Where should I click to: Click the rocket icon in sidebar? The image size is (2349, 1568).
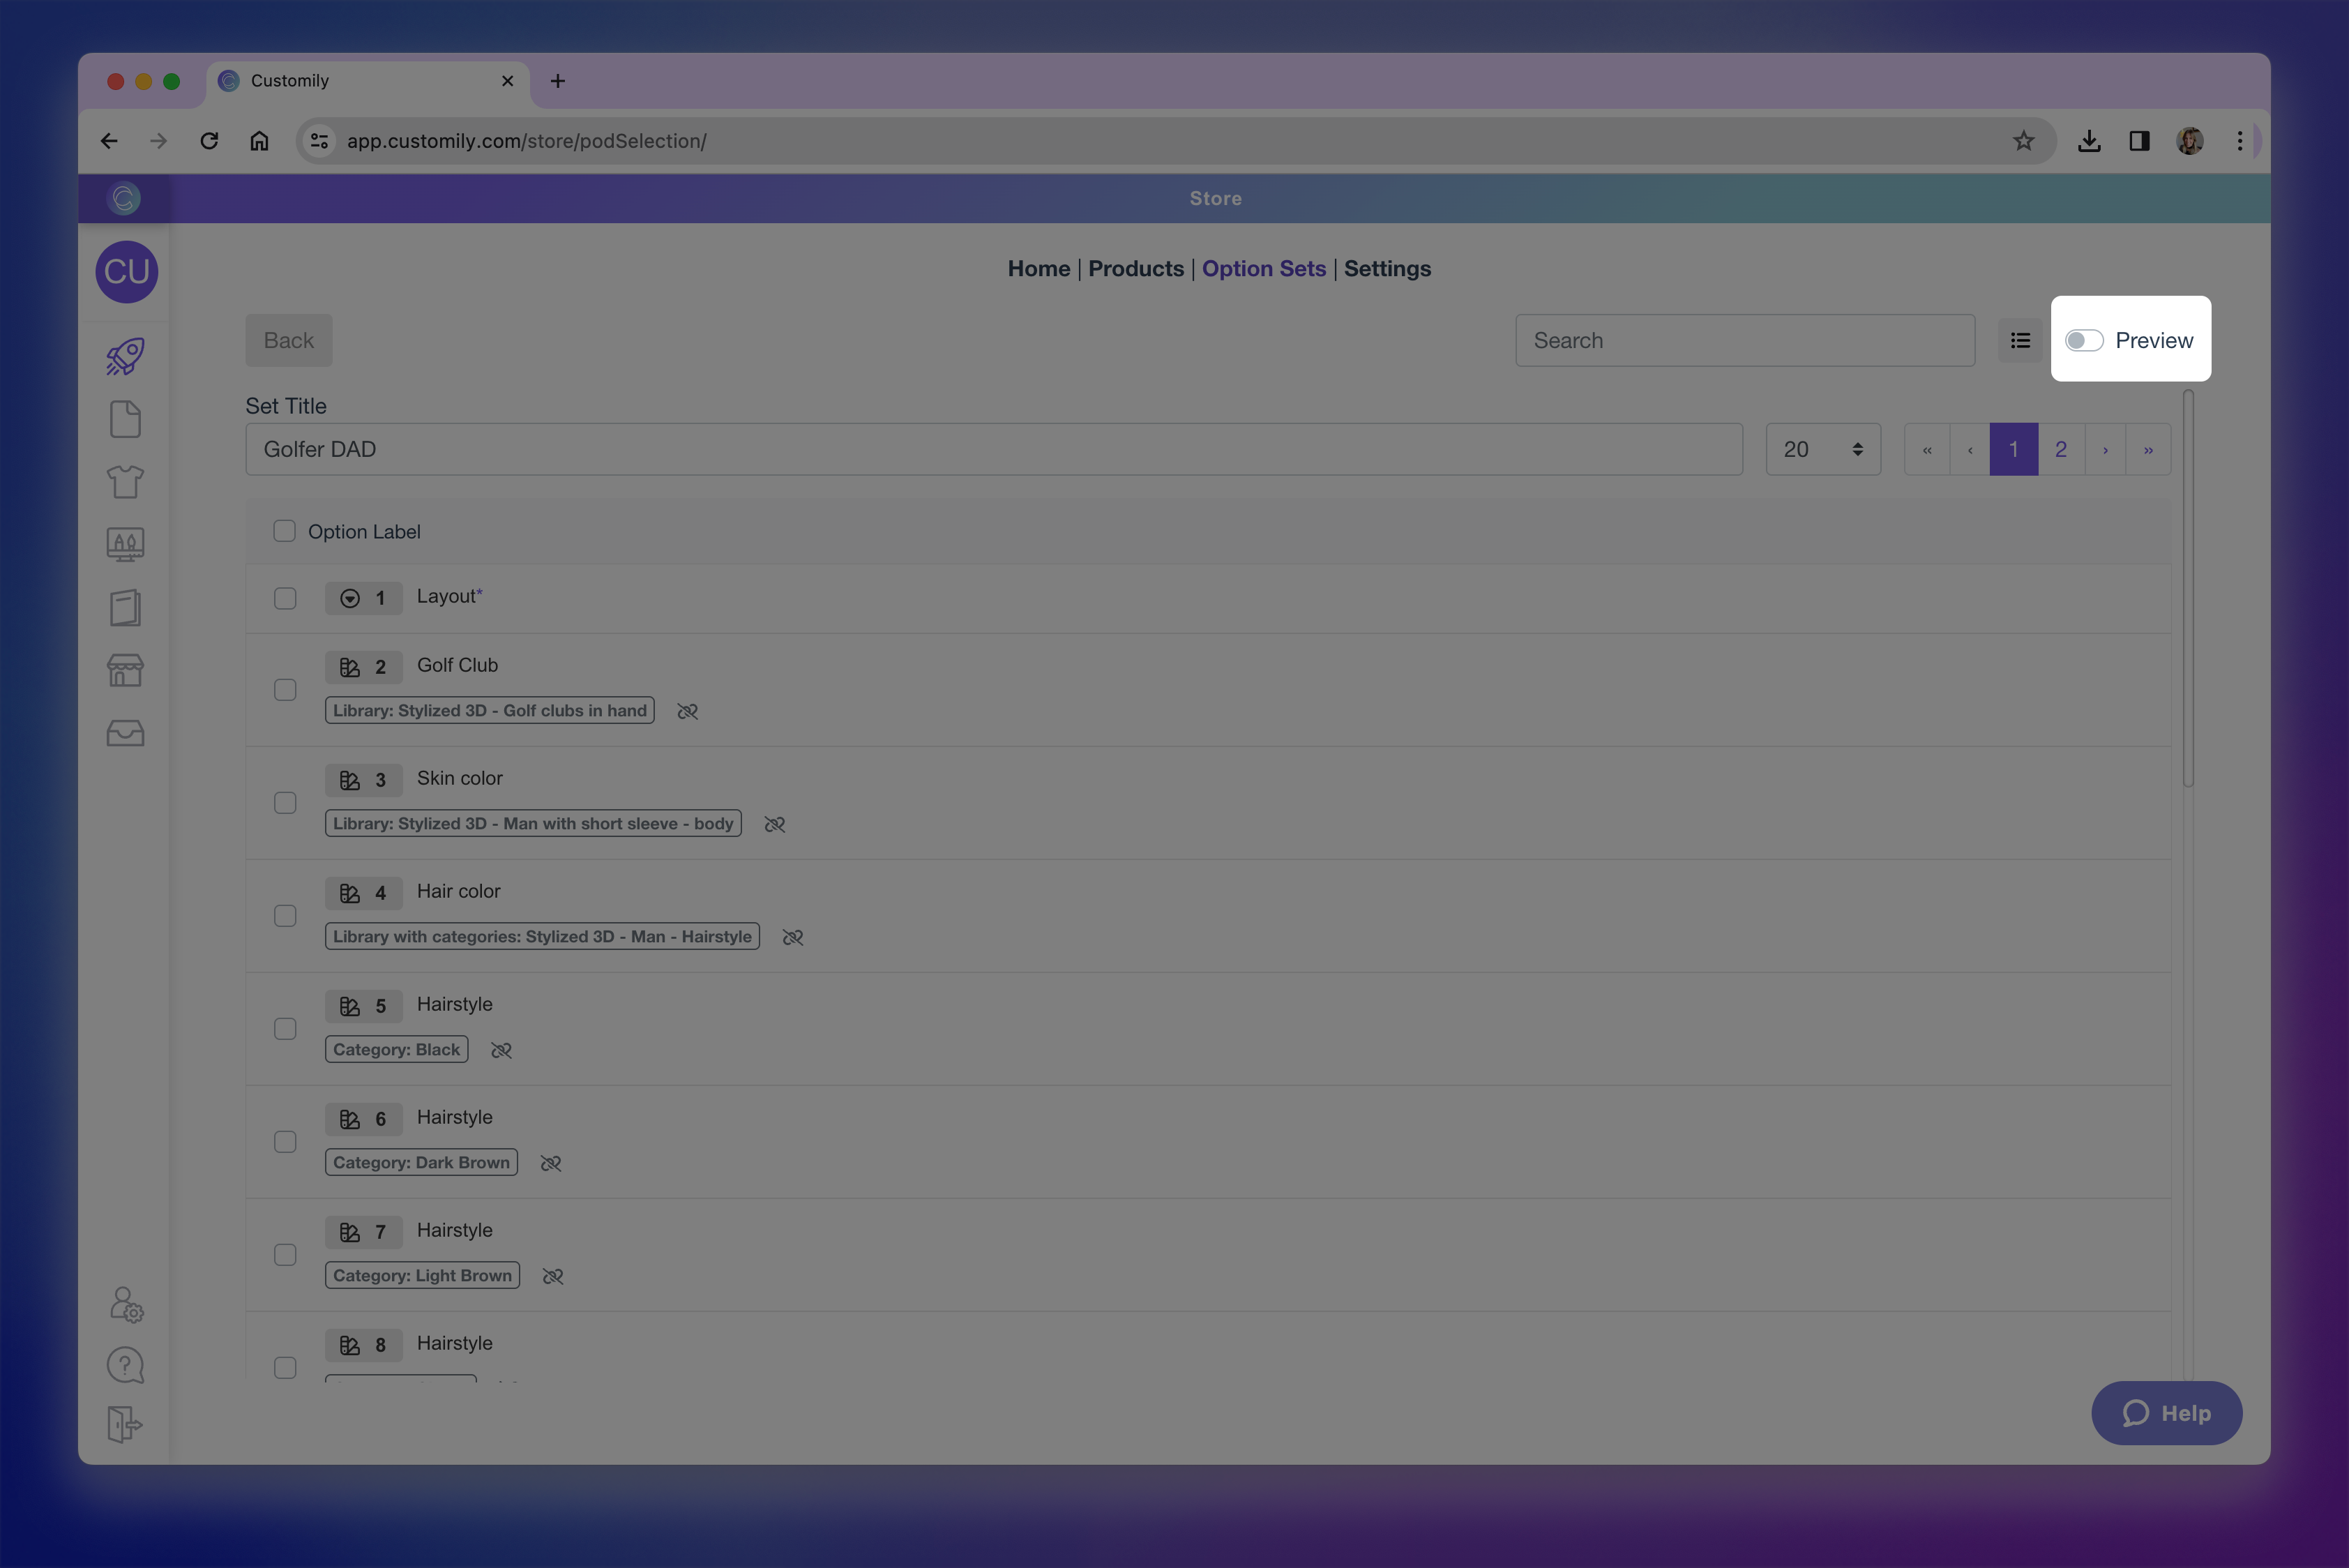(125, 356)
